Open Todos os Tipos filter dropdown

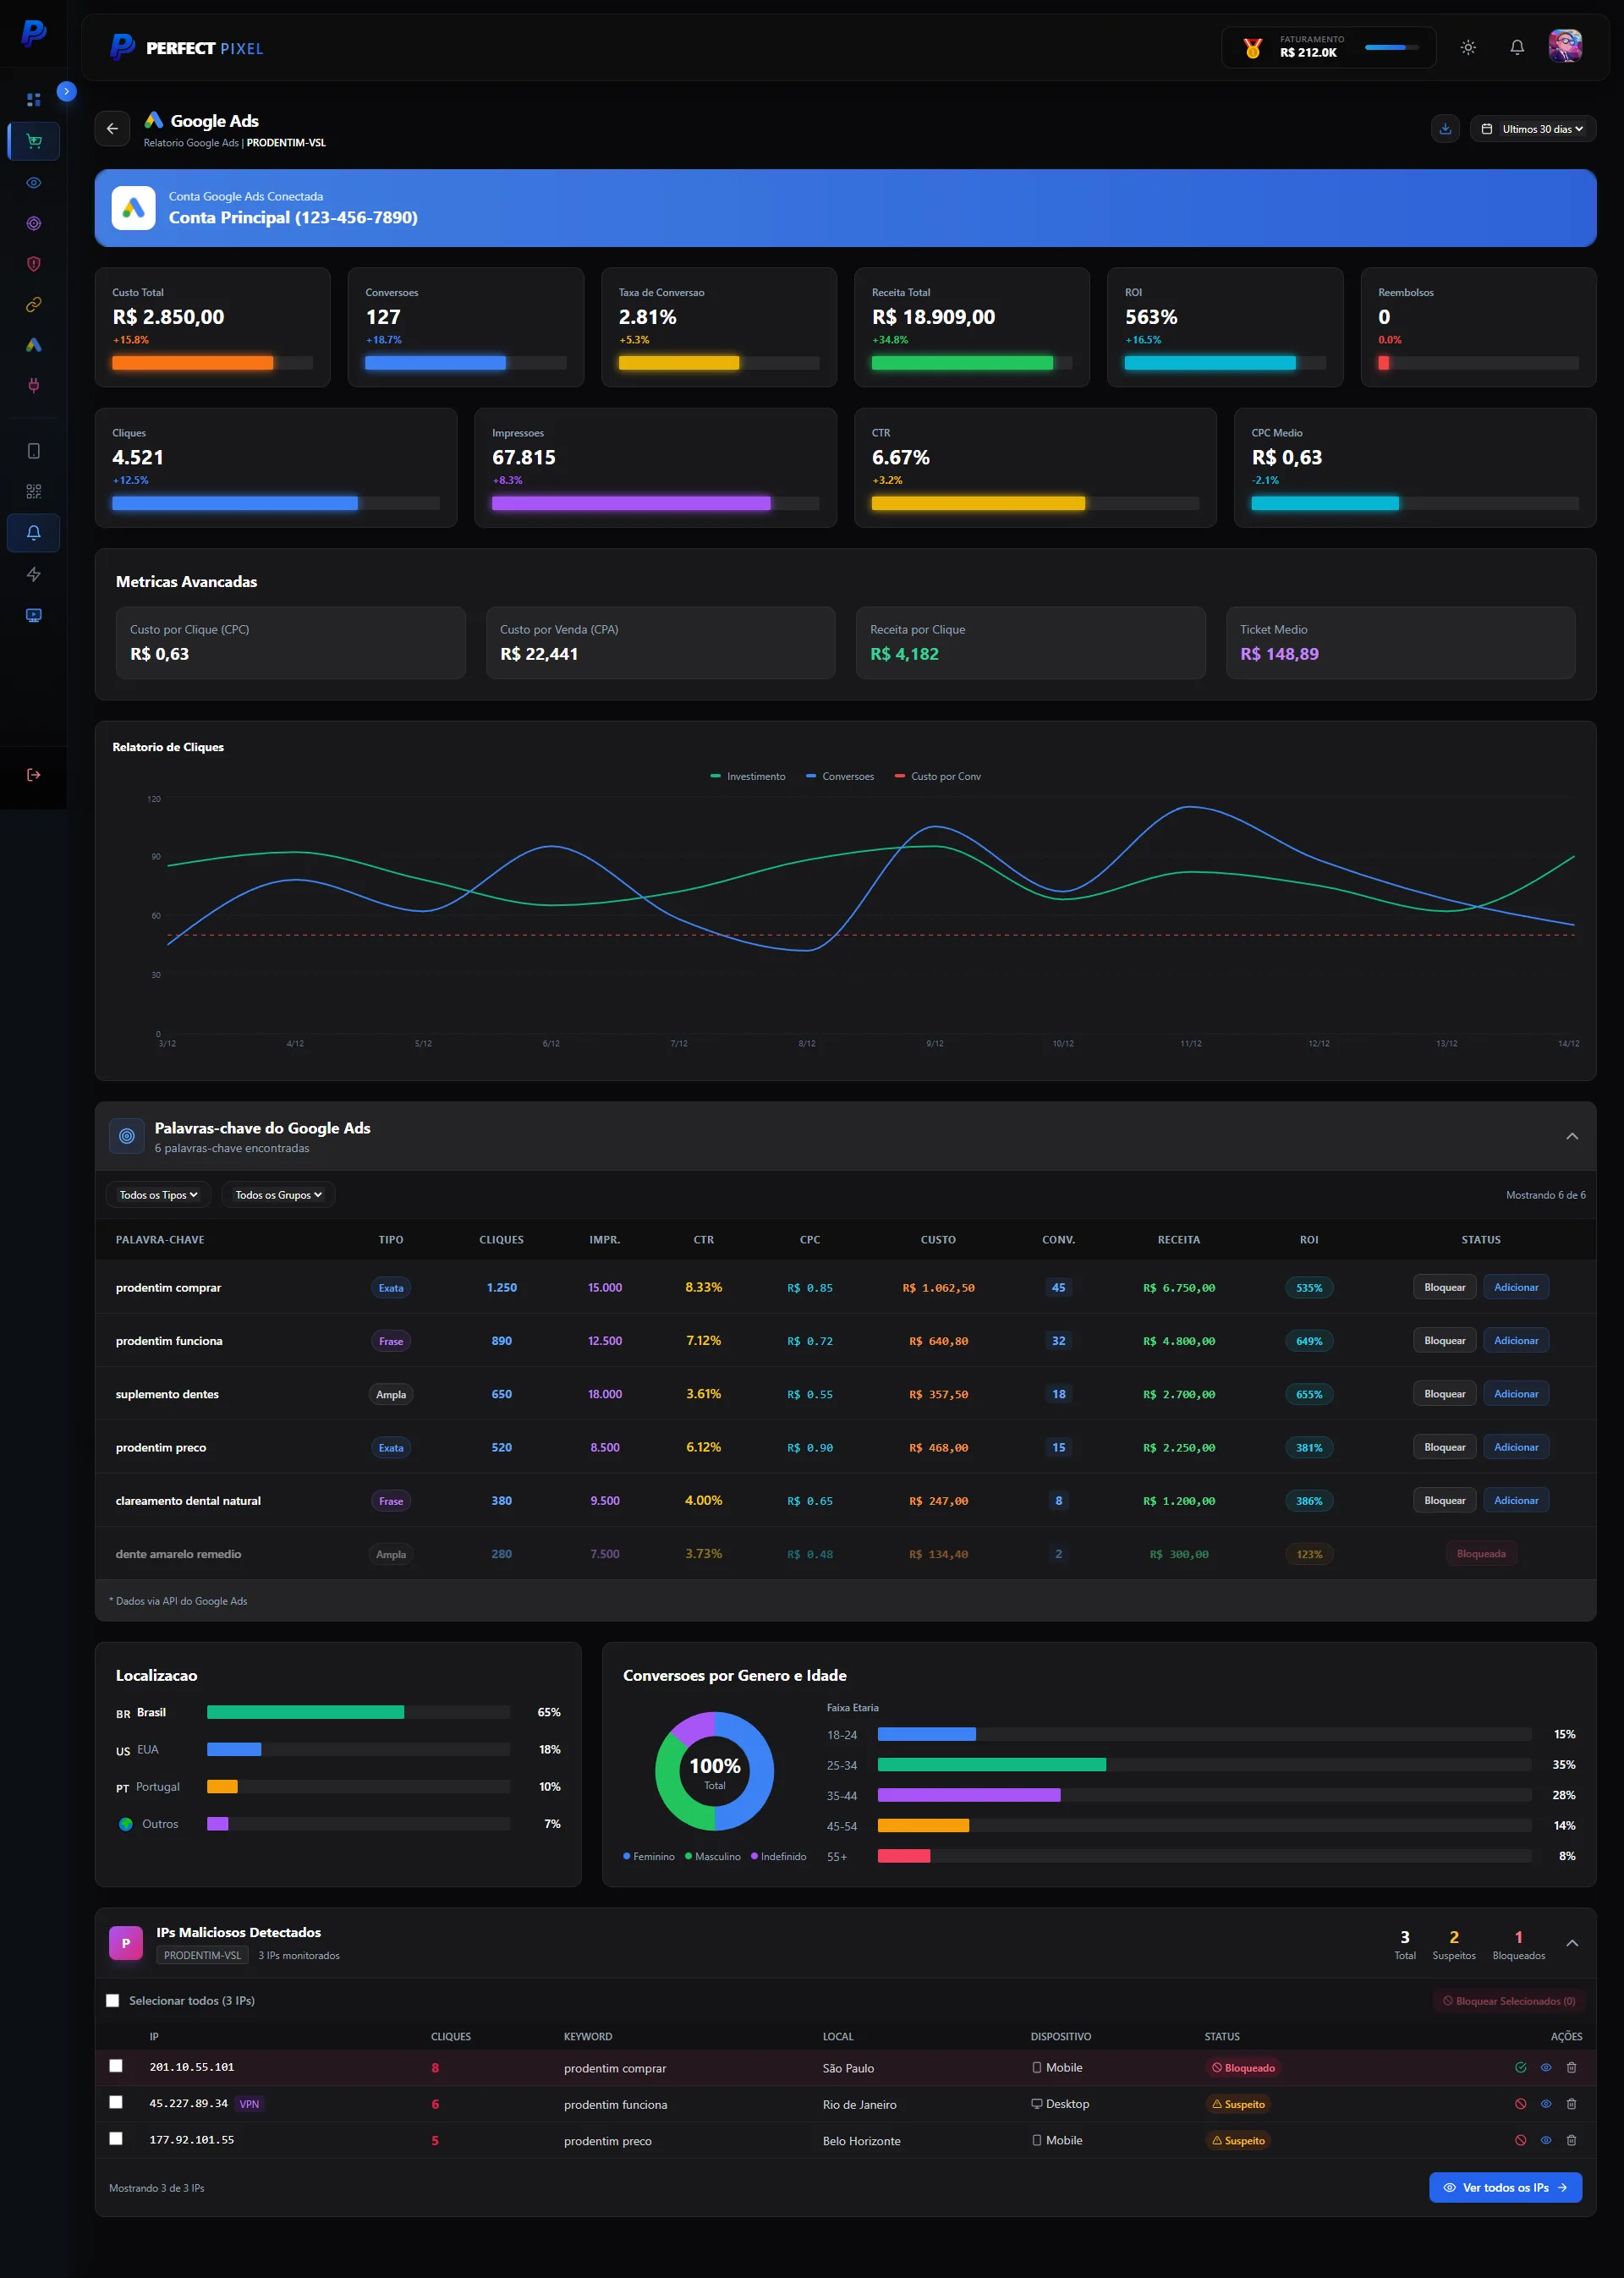tap(158, 1195)
